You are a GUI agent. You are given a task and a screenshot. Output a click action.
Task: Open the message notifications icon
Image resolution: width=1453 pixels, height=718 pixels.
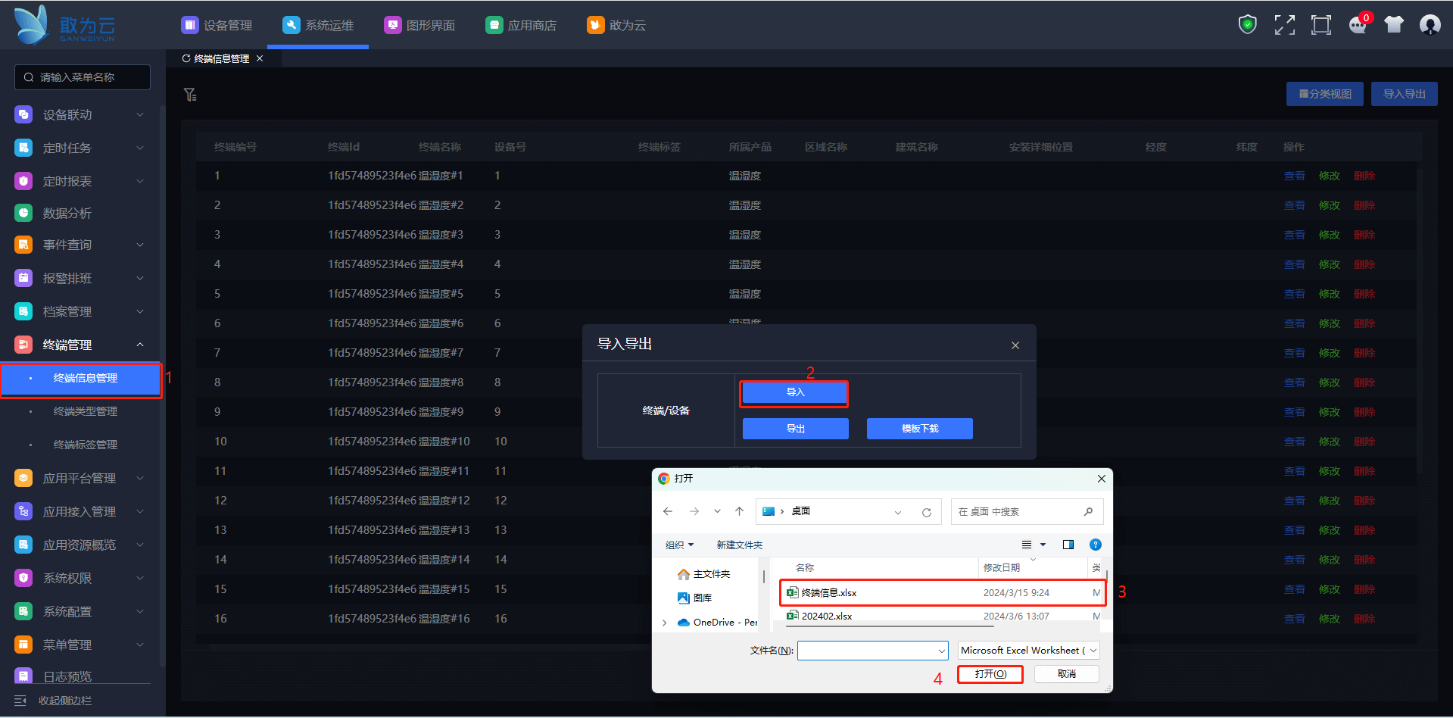click(x=1358, y=25)
